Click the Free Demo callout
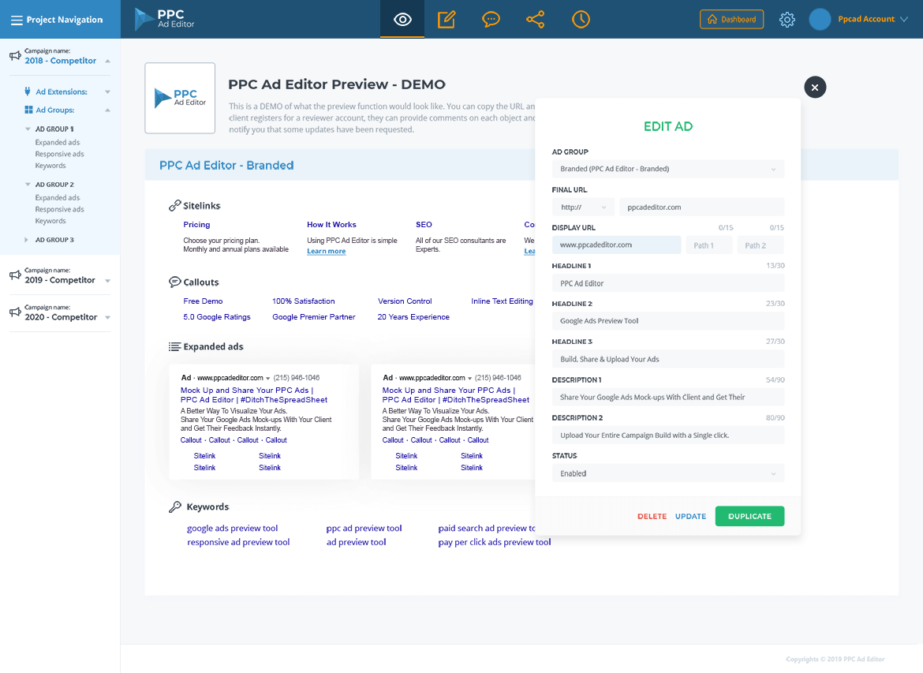This screenshot has height=673, width=923. tap(203, 301)
